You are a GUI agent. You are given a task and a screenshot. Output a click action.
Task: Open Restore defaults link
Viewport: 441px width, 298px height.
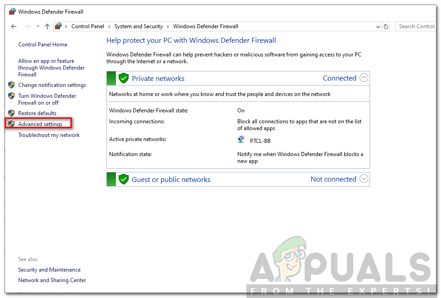pos(37,113)
